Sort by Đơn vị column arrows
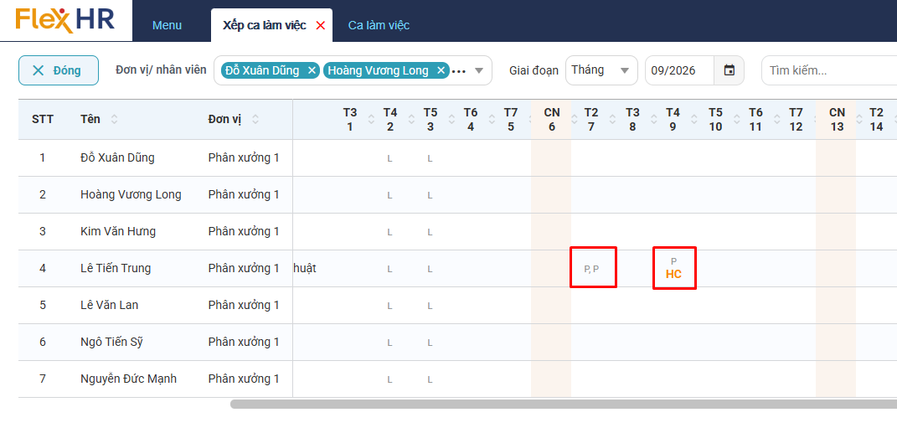This screenshot has height=433, width=897. tap(255, 120)
